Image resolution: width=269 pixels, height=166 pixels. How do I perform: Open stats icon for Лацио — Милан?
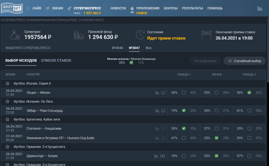pyautogui.click(x=157, y=93)
